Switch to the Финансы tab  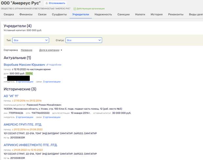(26, 14)
